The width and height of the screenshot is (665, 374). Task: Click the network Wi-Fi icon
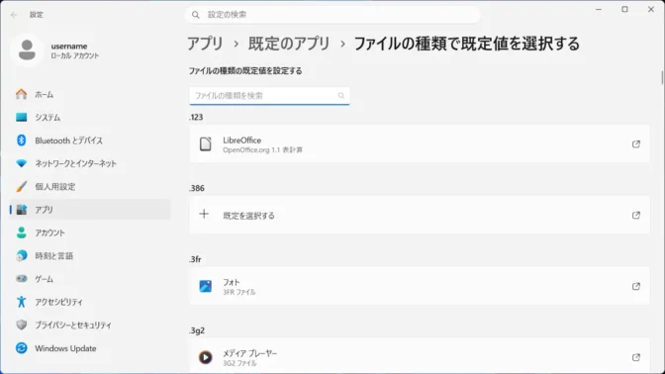tap(21, 163)
